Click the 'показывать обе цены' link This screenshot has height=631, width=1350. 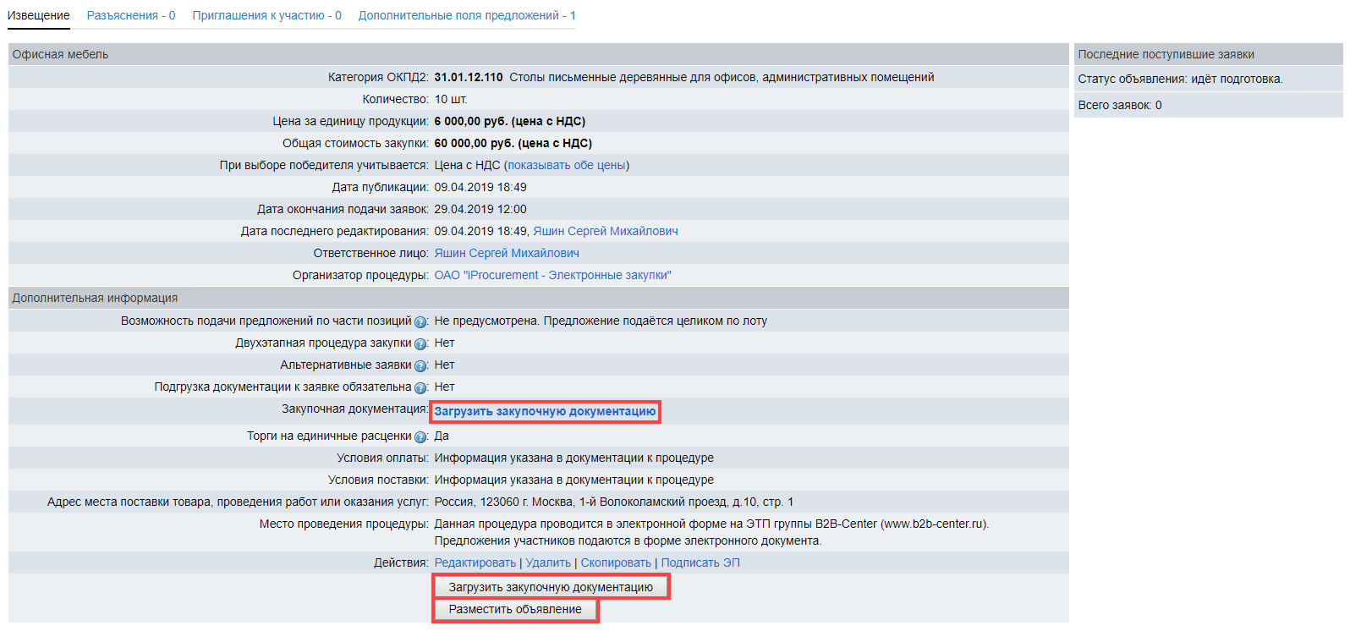(566, 165)
